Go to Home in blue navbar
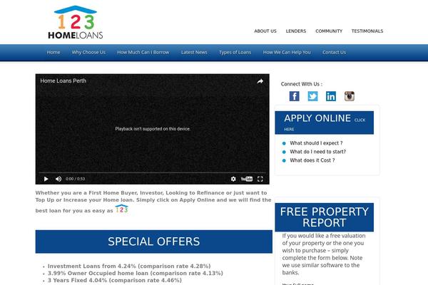Image resolution: width=428 pixels, height=285 pixels. pyautogui.click(x=53, y=52)
